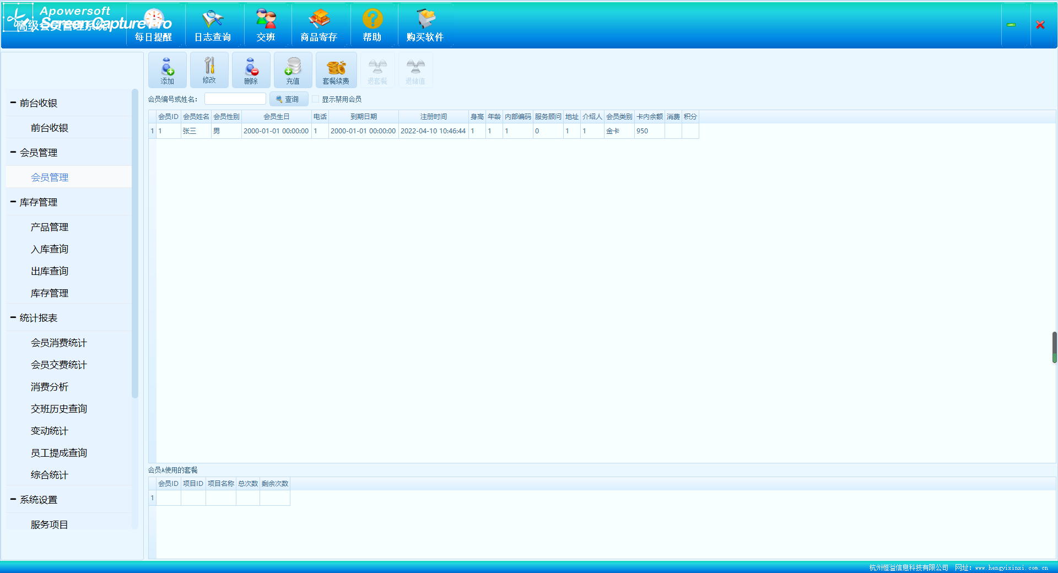Collapse the 前台收银 sidebar group
The width and height of the screenshot is (1058, 573).
pyautogui.click(x=13, y=103)
